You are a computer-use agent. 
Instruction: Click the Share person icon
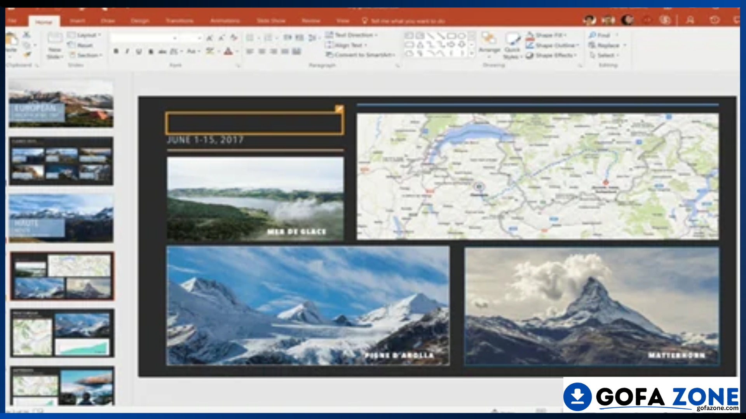690,20
